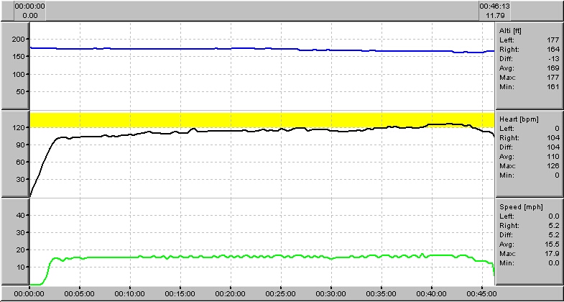The width and height of the screenshot is (564, 302).
Task: Click heart Left value 0
Action: point(557,129)
